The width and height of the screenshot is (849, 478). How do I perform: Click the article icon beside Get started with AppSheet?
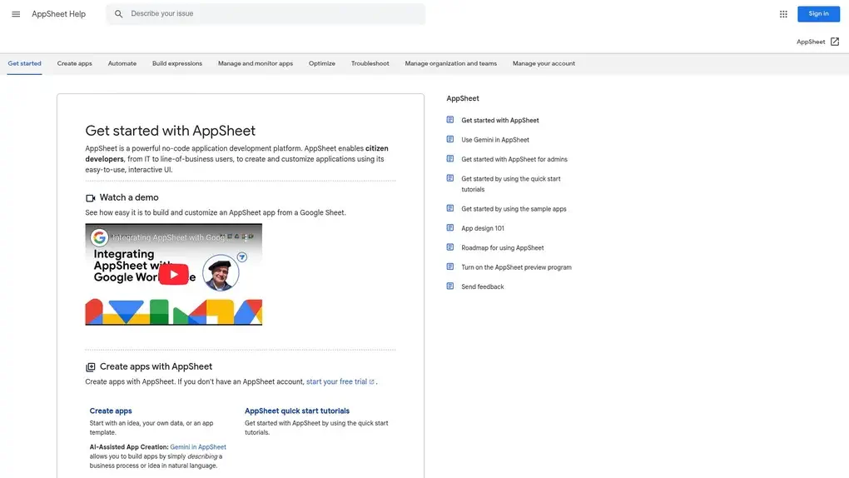450,120
